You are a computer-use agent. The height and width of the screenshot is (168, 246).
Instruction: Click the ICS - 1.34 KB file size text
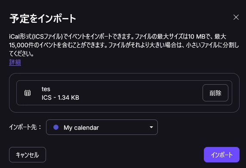coord(60,98)
